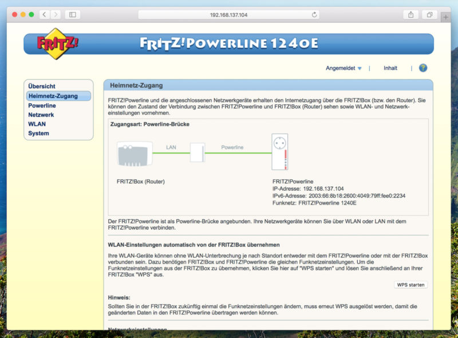Click the address bar showing 192.168.137.104
The image size is (458, 338).
click(228, 15)
